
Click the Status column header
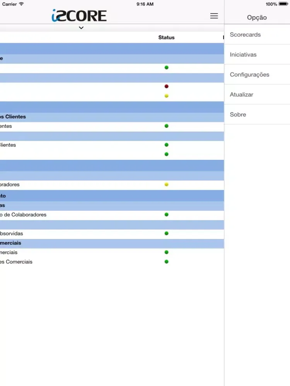click(x=166, y=37)
